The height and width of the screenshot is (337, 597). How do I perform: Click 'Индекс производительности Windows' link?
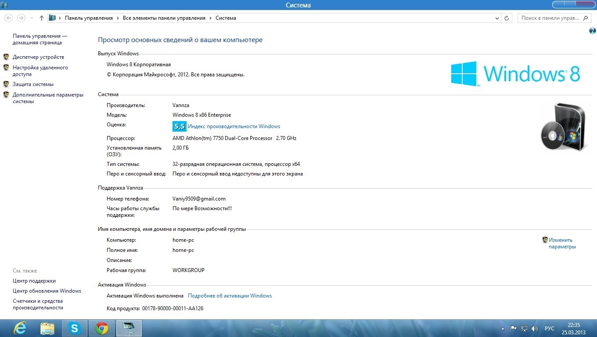coord(234,126)
